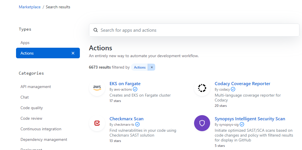Click the 'Categories' sidebar heading
Image resolution: width=302 pixels, height=150 pixels.
click(x=31, y=73)
